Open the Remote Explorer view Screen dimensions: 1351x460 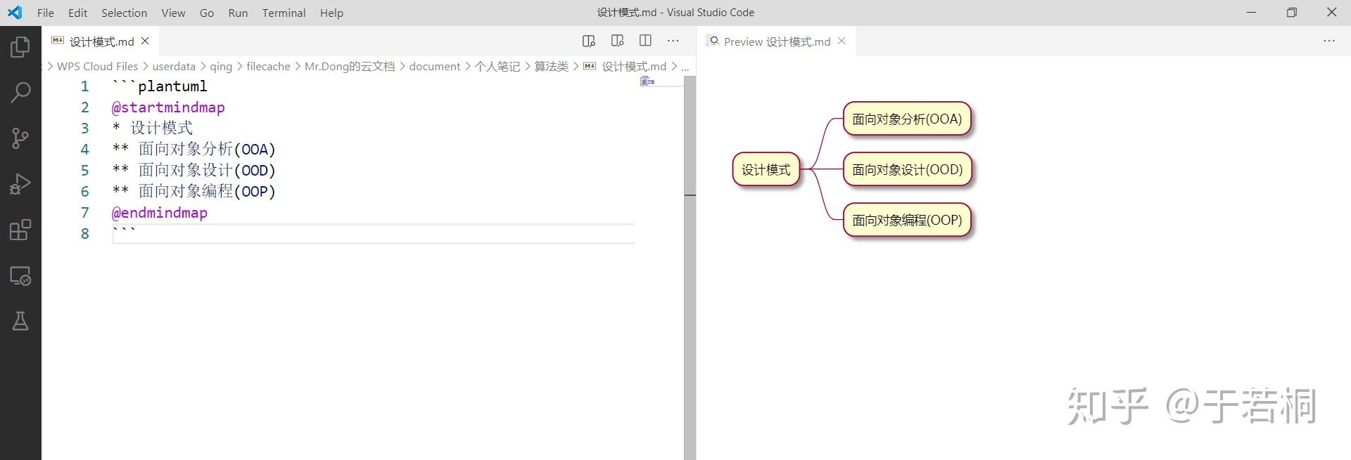[x=20, y=276]
